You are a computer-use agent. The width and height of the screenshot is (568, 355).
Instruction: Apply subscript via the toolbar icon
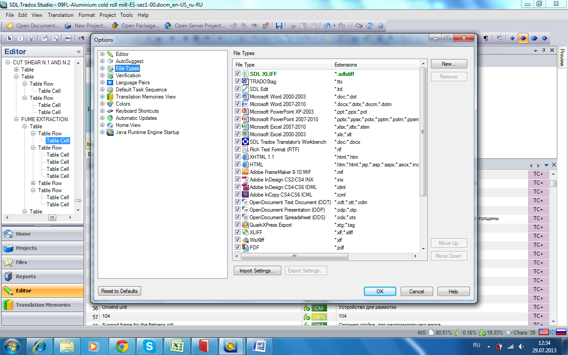pyautogui.click(x=55, y=38)
